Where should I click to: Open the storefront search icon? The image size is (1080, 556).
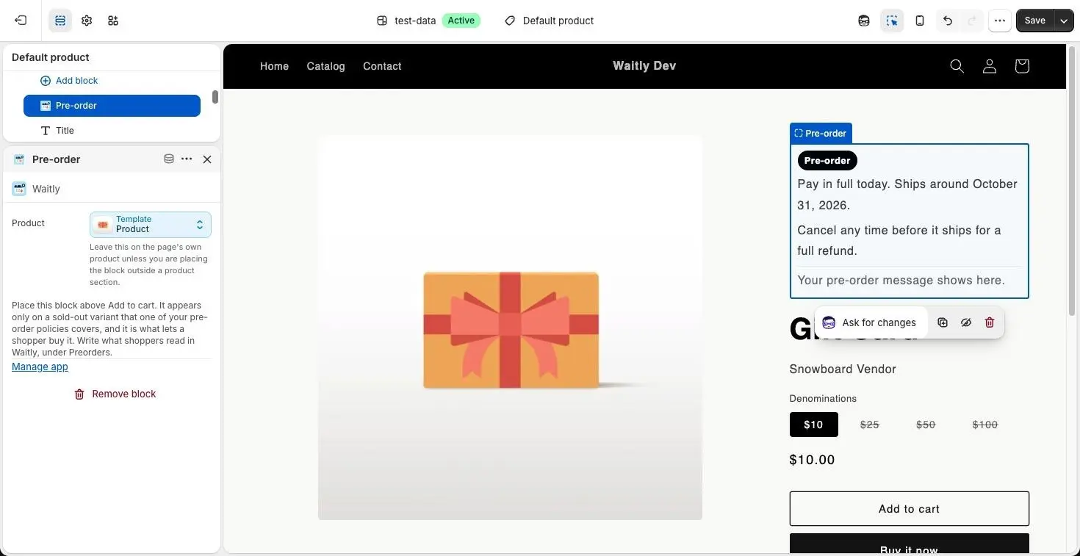point(957,66)
